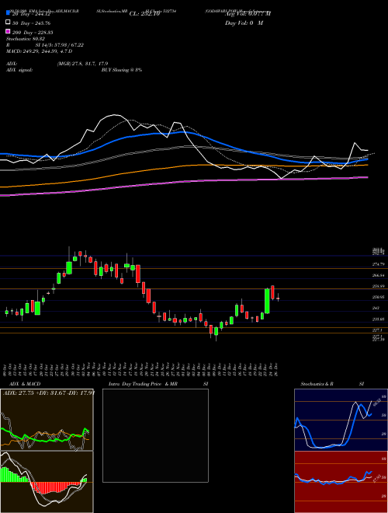The height and width of the screenshot is (513, 388).
Task: Click the 'Day Vol: 0 M' text
Action: click(244, 23)
